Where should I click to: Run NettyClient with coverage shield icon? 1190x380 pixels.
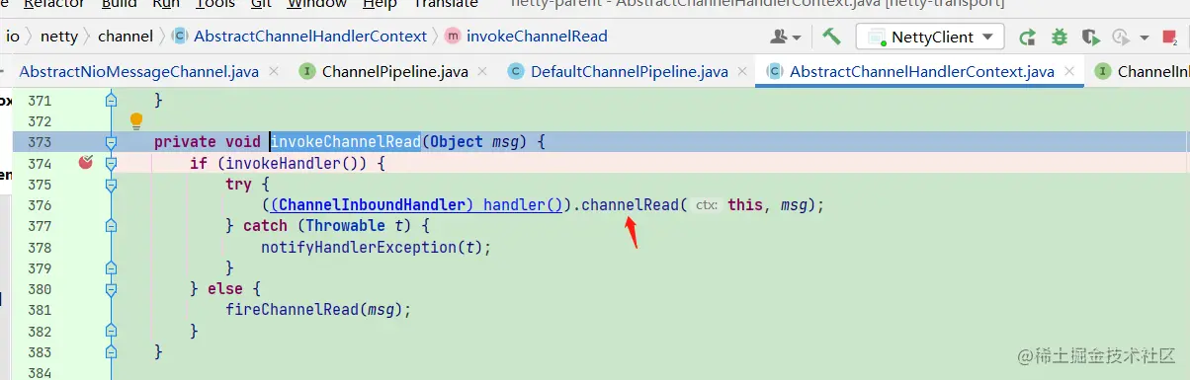click(x=1091, y=37)
